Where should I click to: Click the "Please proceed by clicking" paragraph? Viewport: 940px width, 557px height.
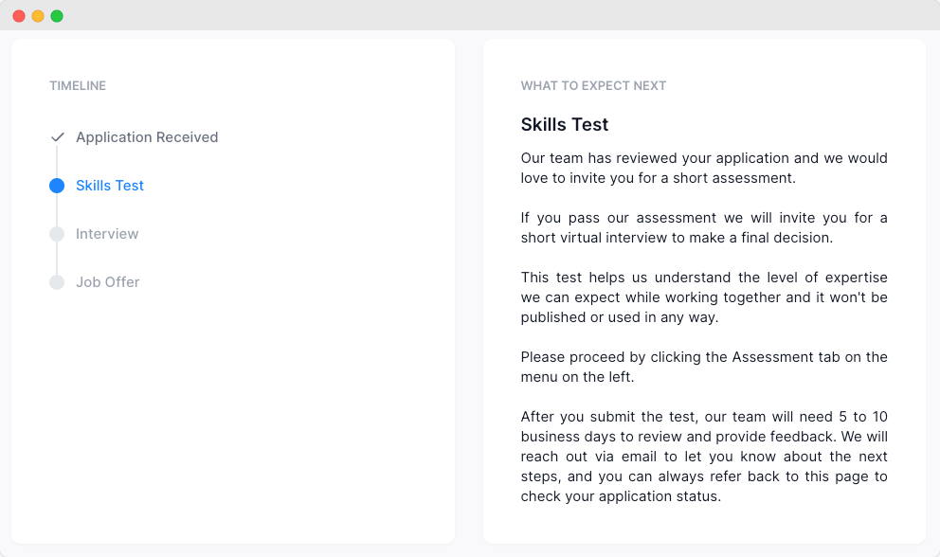pos(703,367)
